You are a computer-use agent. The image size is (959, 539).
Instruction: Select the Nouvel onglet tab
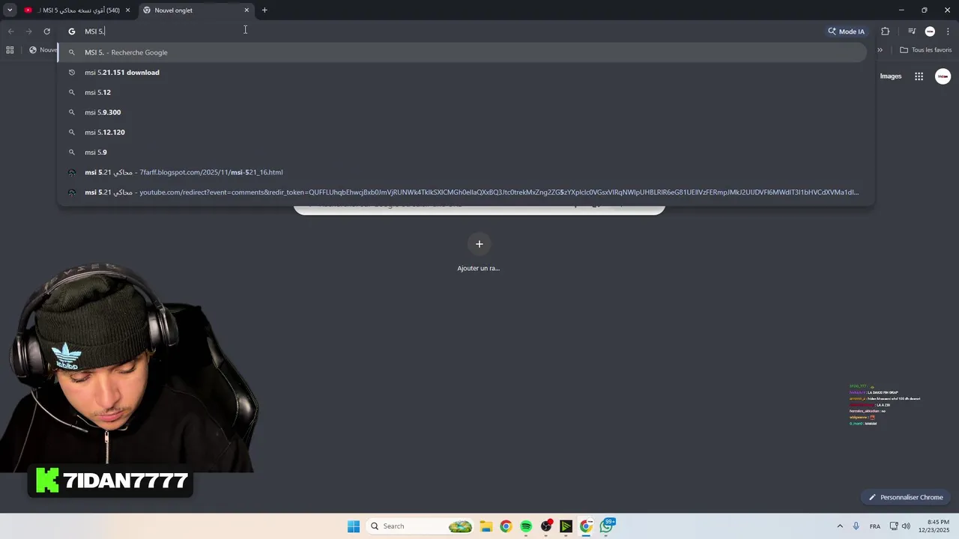point(196,10)
